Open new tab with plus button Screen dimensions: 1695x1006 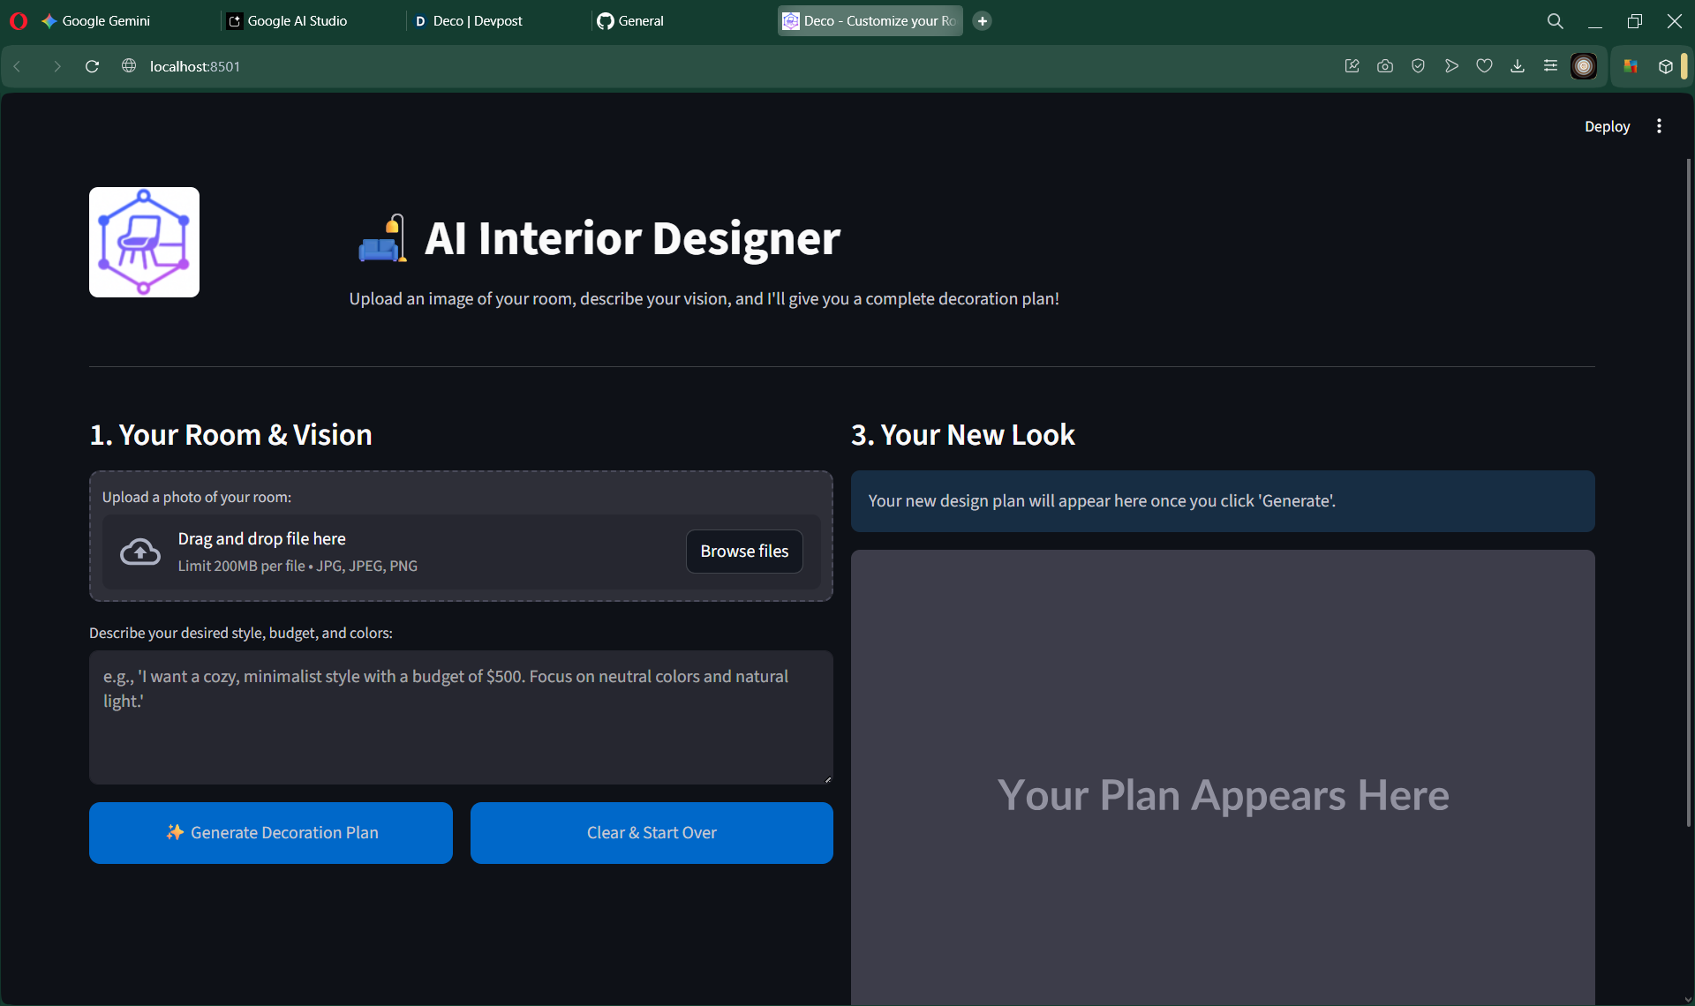[x=982, y=20]
